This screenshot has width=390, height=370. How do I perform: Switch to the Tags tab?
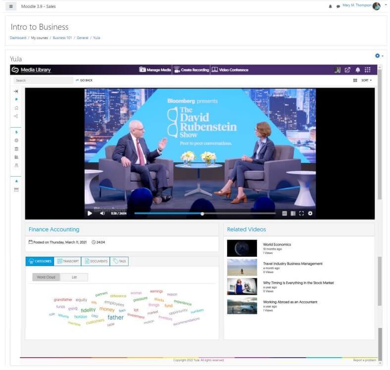pyautogui.click(x=119, y=261)
